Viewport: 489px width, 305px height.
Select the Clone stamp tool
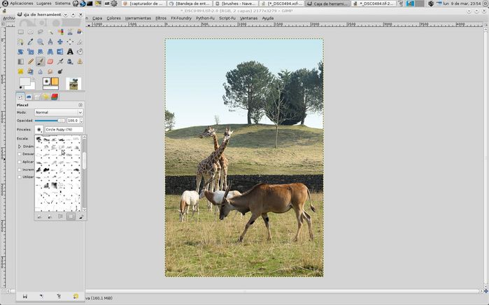[x=80, y=61]
